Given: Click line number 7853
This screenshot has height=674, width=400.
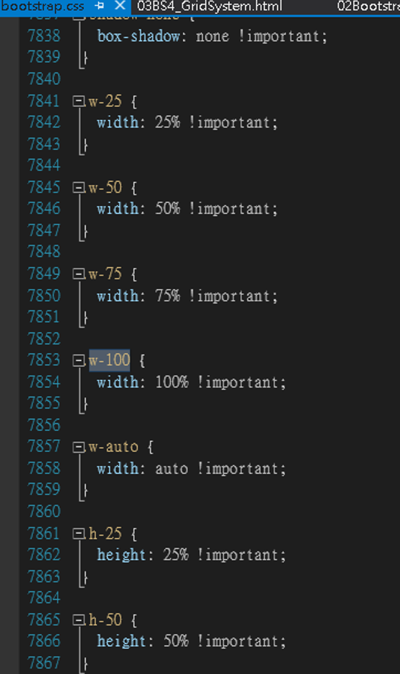Looking at the screenshot, I should [x=44, y=360].
